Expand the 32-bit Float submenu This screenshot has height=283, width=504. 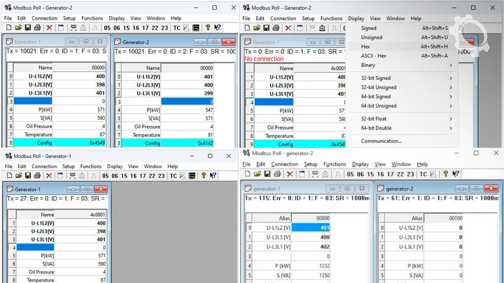[451, 119]
